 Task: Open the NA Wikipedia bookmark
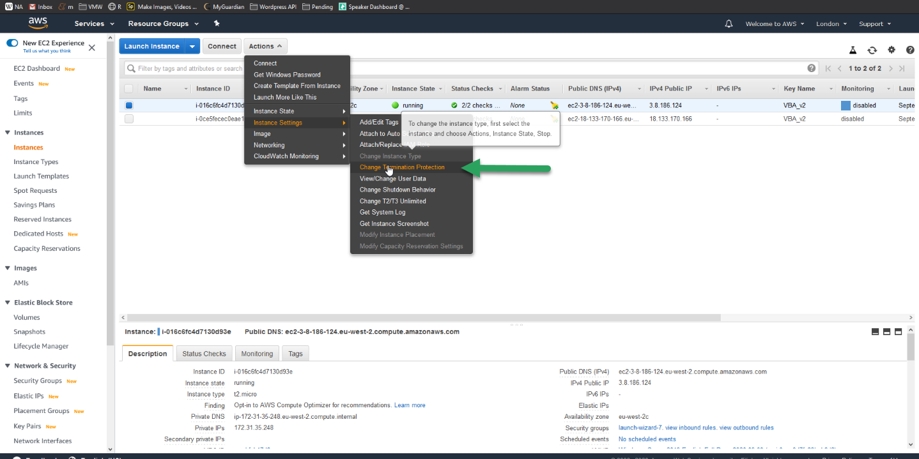13,6
